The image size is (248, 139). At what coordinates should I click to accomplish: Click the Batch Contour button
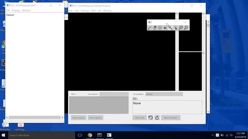click(x=170, y=118)
